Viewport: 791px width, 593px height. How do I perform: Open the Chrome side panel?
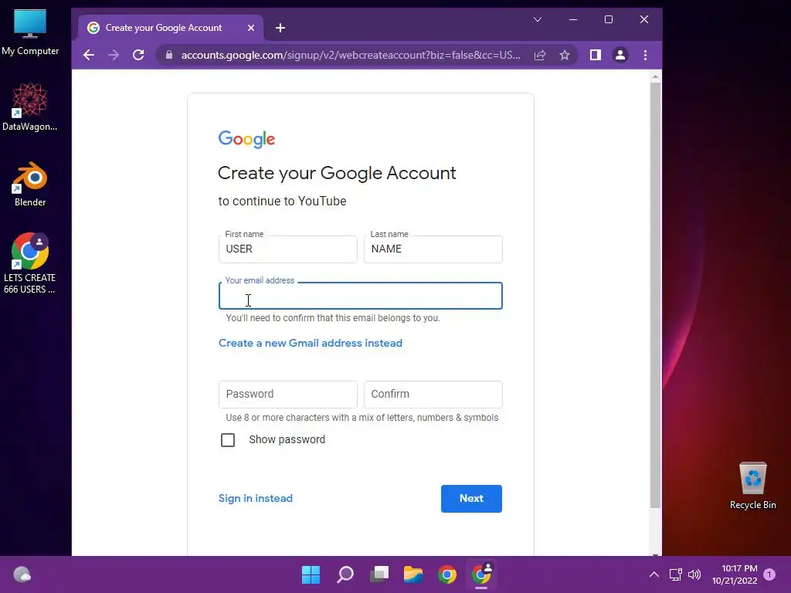point(596,55)
